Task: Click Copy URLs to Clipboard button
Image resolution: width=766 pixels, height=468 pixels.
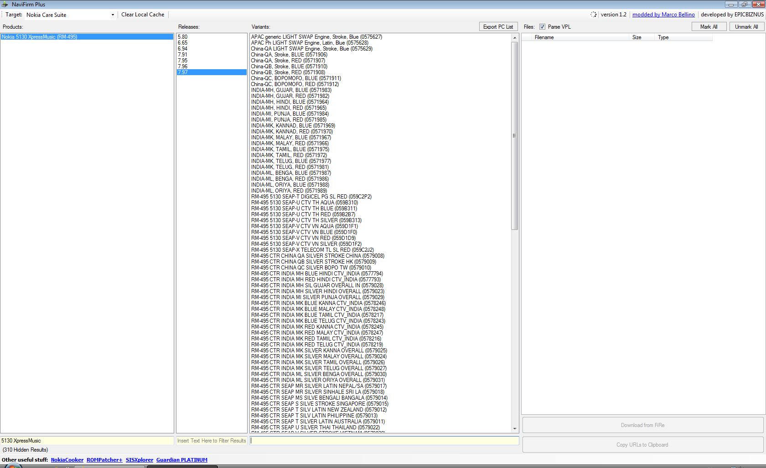Action: [x=642, y=445]
